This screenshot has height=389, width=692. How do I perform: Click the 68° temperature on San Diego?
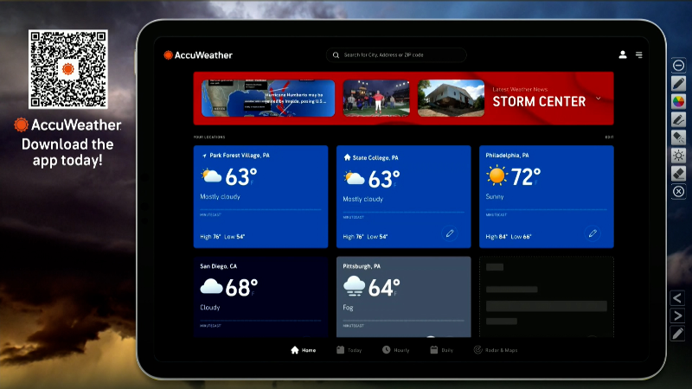[x=241, y=288]
